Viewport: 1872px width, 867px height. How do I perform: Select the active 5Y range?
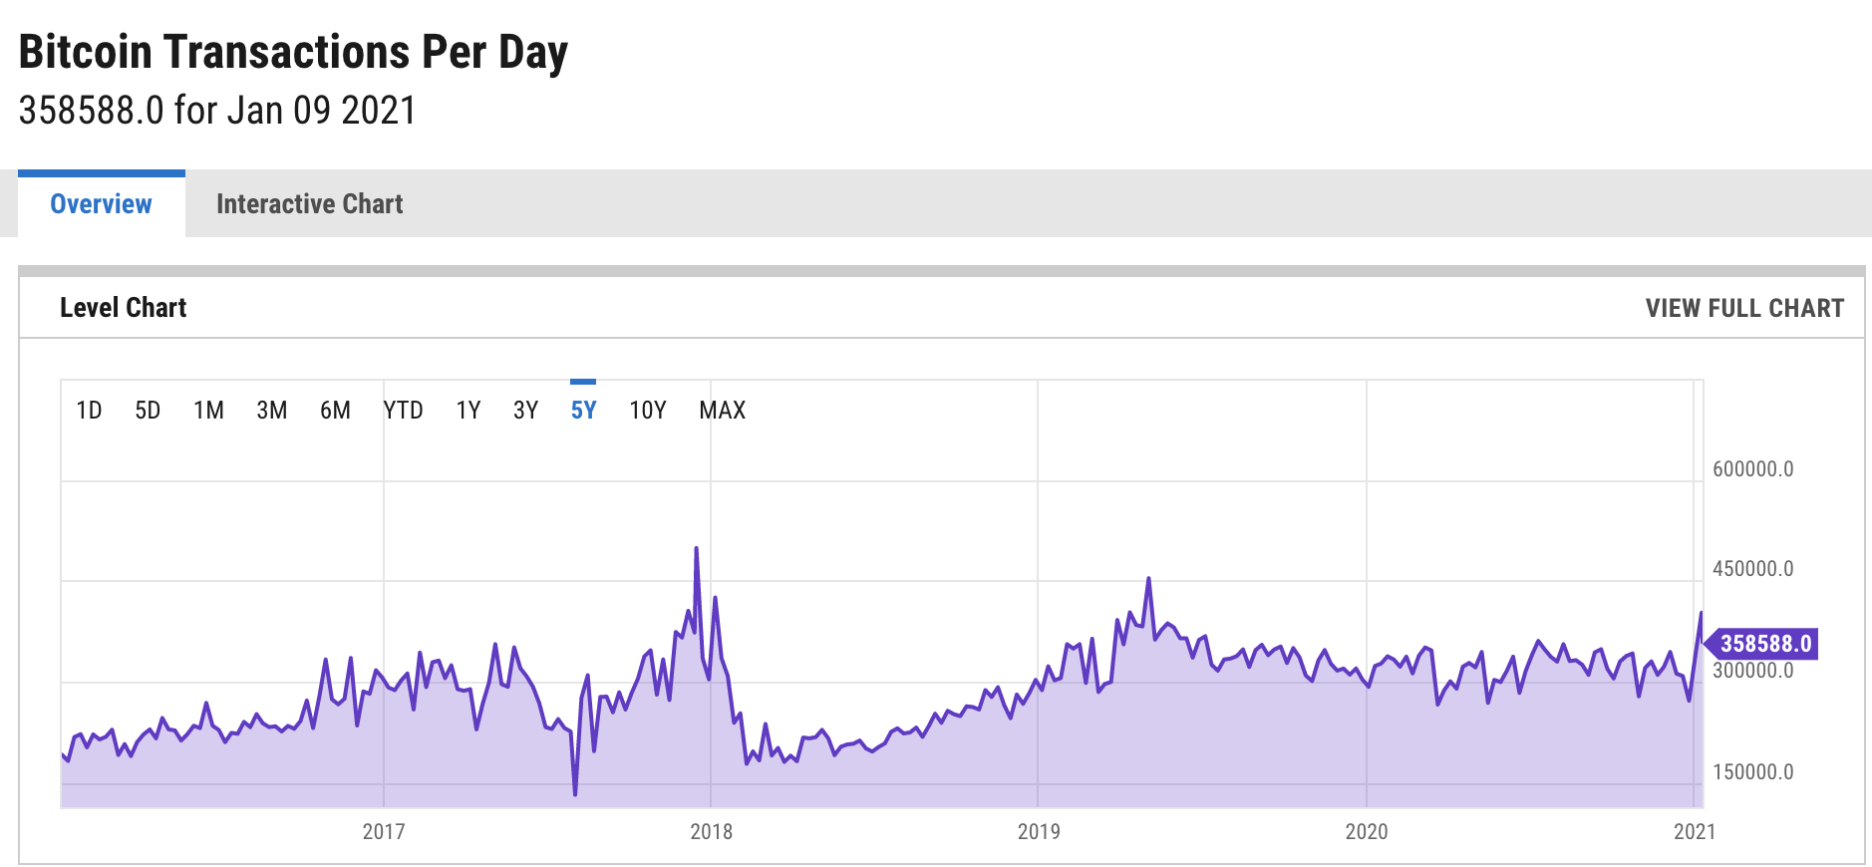pyautogui.click(x=583, y=410)
